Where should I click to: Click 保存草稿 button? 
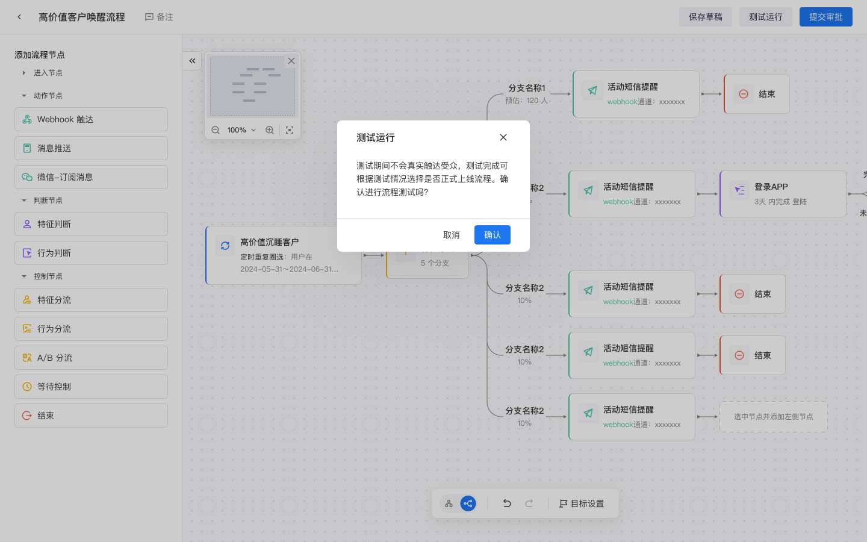click(x=706, y=17)
